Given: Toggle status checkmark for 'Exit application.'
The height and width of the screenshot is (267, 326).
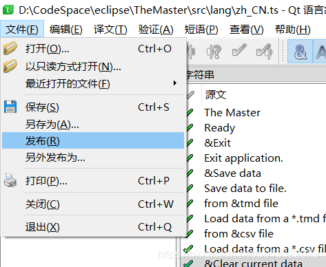Looking at the screenshot, I should [x=190, y=158].
